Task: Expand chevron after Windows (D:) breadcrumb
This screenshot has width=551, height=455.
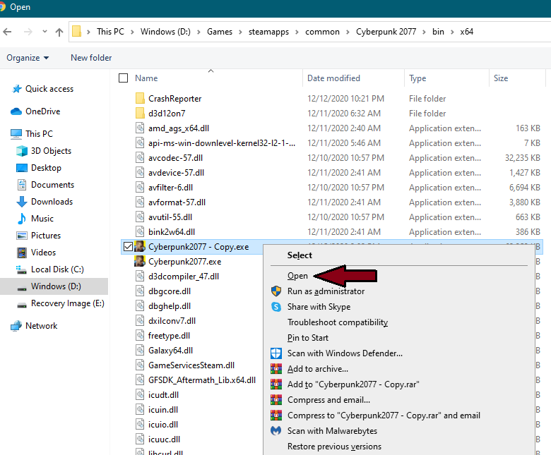Action: point(199,32)
